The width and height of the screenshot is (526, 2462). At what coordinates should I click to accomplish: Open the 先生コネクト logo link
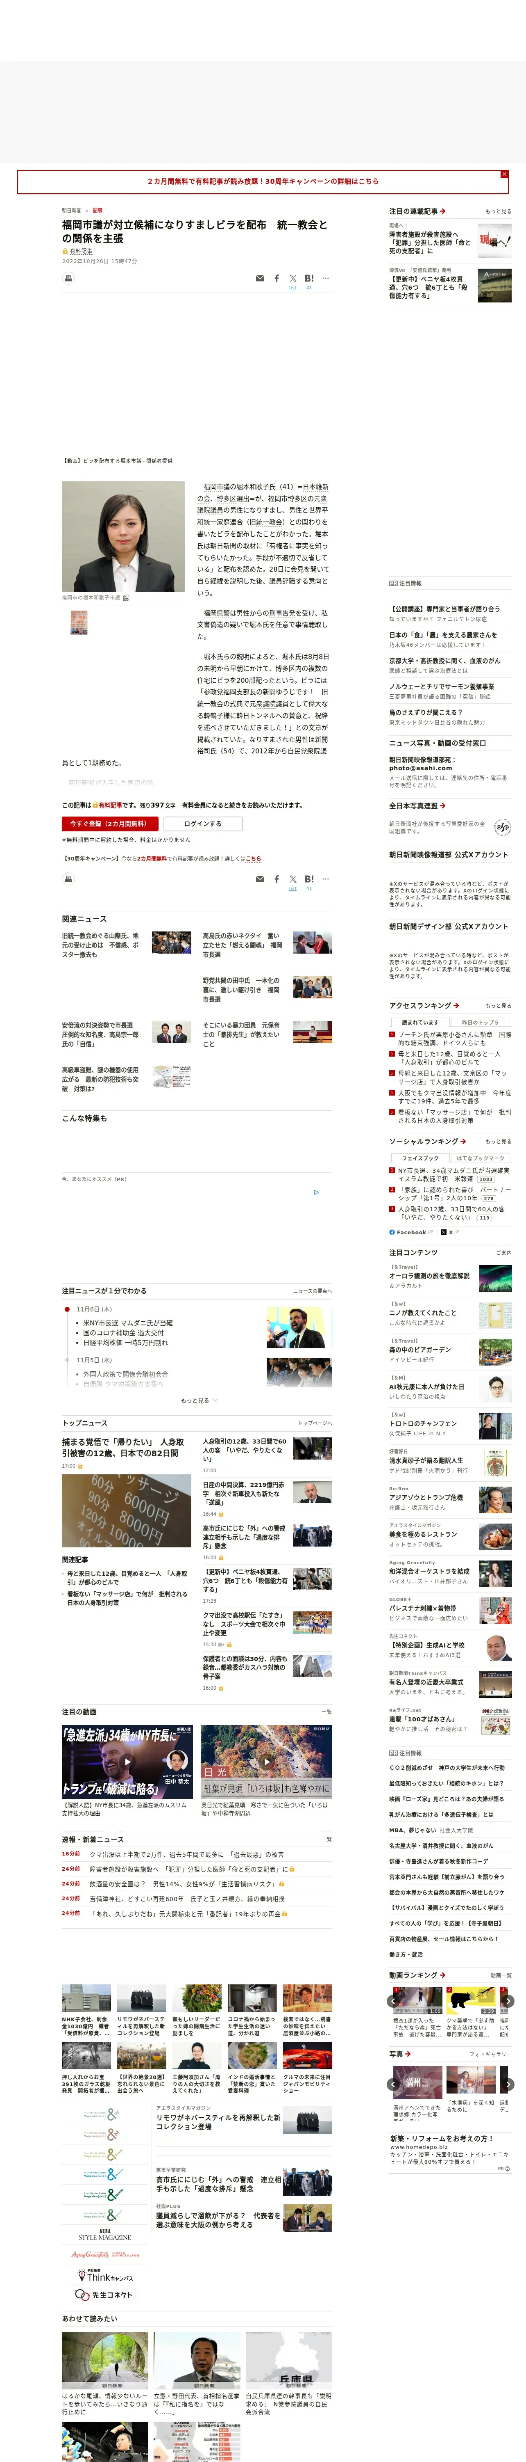105,2295
